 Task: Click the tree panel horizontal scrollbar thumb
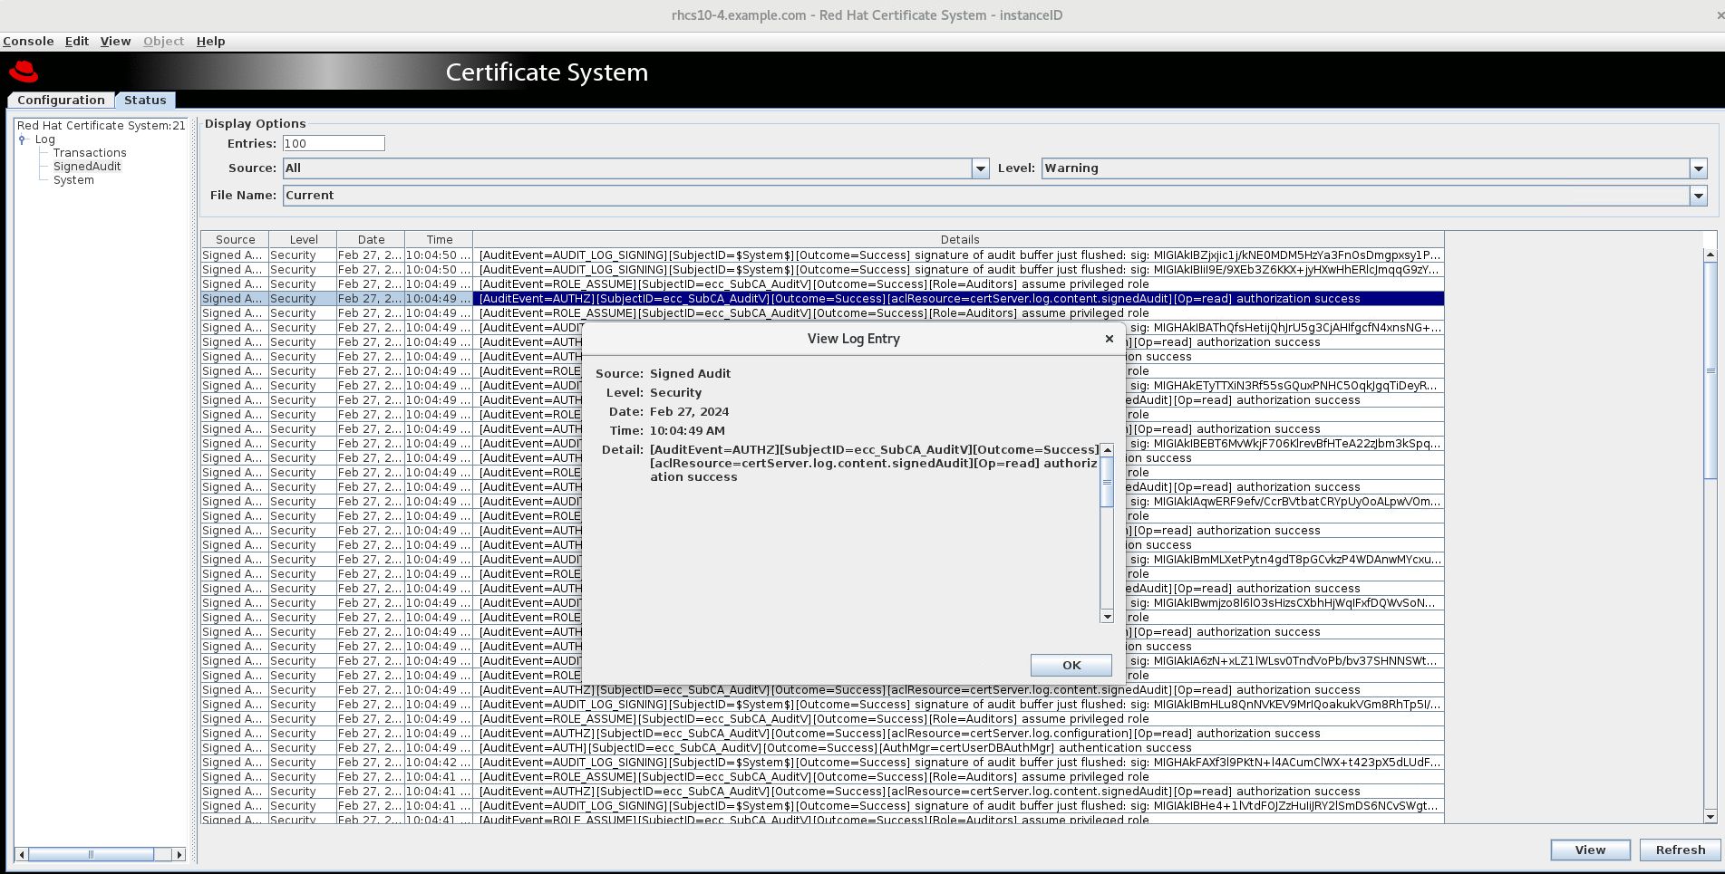point(92,854)
